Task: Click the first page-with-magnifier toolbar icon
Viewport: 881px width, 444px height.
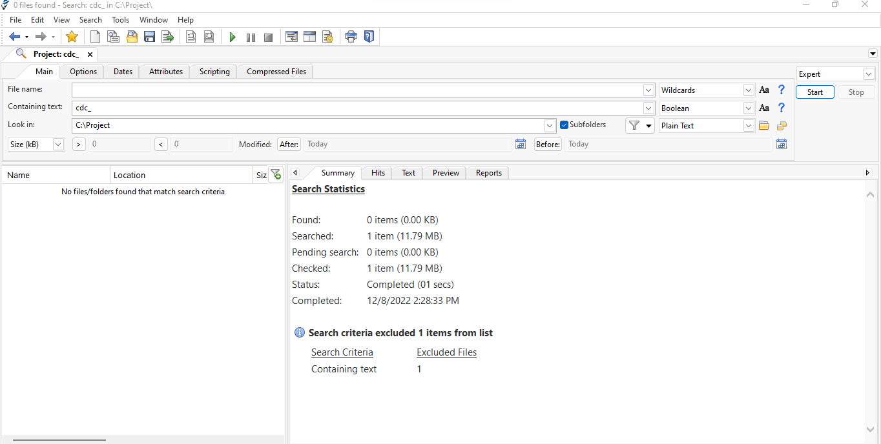Action: pyautogui.click(x=191, y=37)
